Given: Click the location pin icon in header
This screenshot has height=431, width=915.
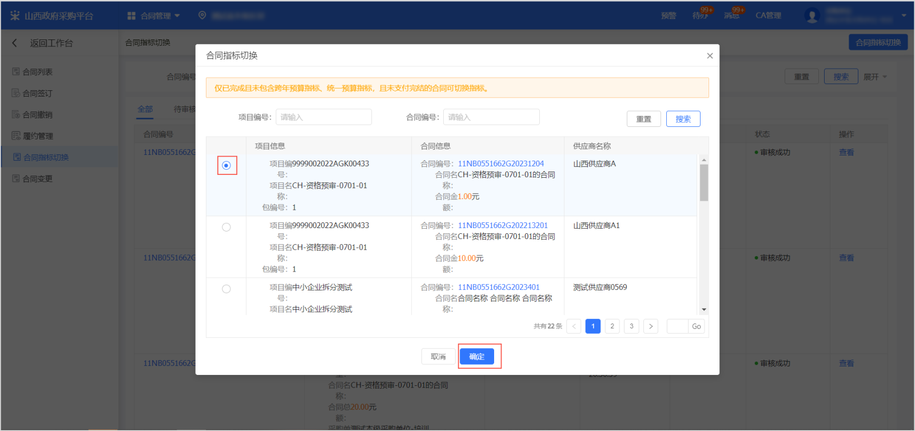Looking at the screenshot, I should [202, 15].
